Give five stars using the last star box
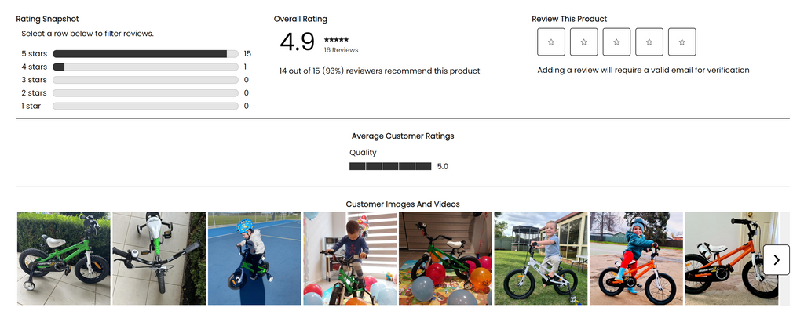The width and height of the screenshot is (804, 311). [682, 42]
